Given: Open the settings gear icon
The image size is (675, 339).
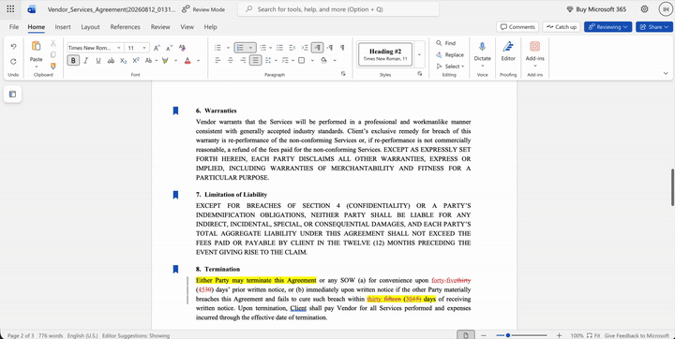Looking at the screenshot, I should [644, 9].
